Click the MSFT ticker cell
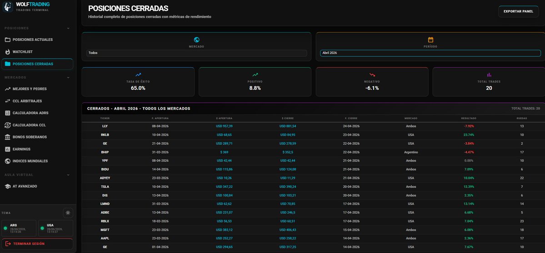545x253 pixels. click(x=105, y=230)
